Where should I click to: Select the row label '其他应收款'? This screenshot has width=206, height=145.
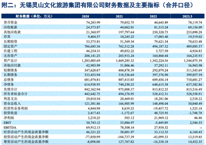coord(12,32)
